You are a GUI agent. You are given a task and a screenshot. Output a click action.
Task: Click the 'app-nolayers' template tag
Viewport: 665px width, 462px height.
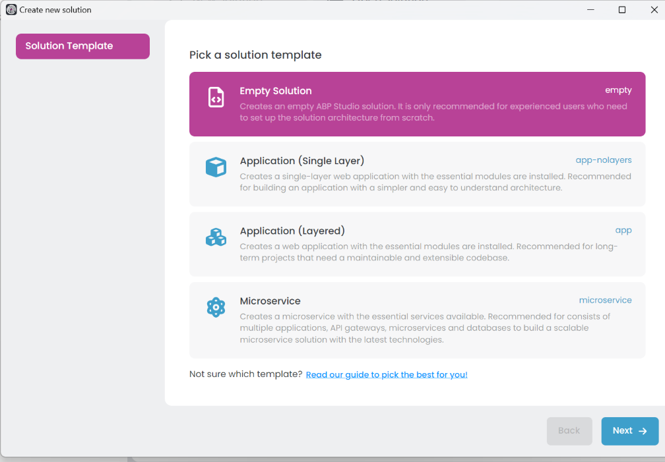[x=603, y=160]
